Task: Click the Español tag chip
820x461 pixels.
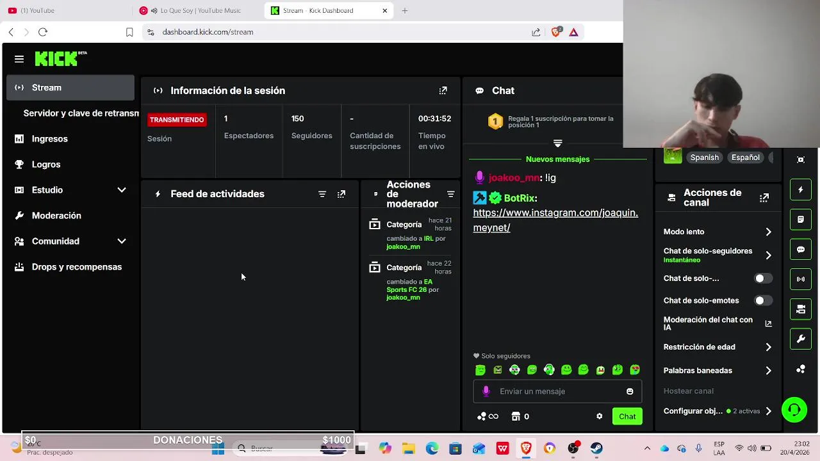Action: click(x=746, y=158)
